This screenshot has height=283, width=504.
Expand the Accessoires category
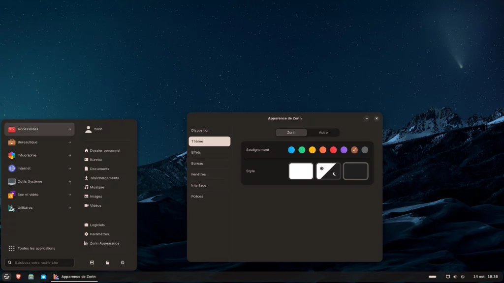39,129
